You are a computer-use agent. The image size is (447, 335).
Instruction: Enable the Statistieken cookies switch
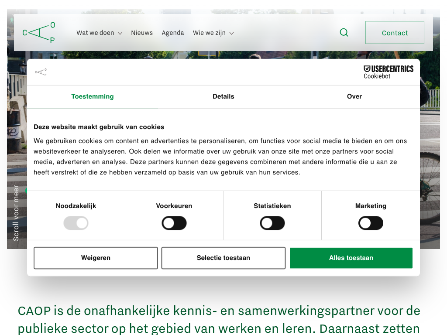(272, 223)
